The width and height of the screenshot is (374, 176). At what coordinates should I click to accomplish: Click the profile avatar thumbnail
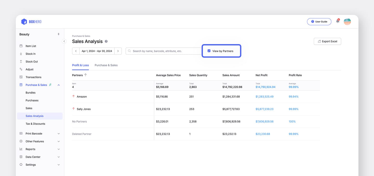(x=347, y=22)
